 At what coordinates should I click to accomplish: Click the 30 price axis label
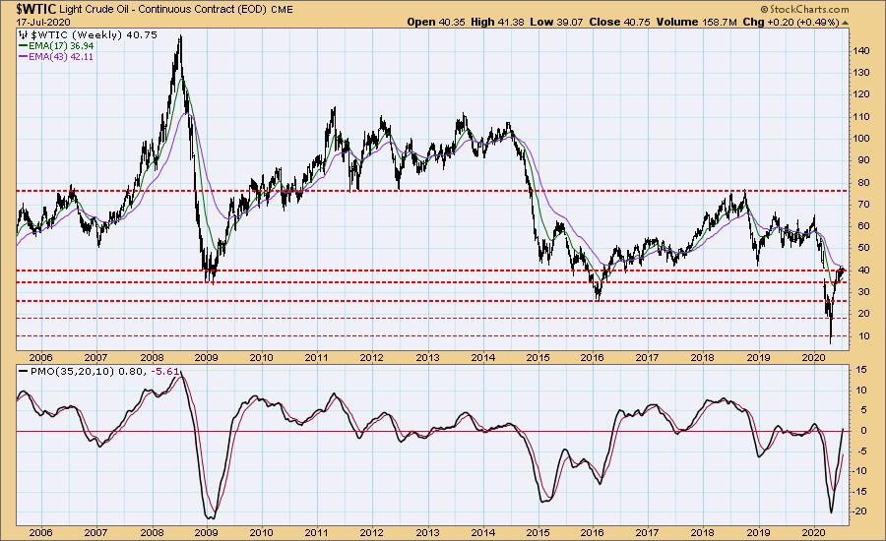[x=864, y=292]
